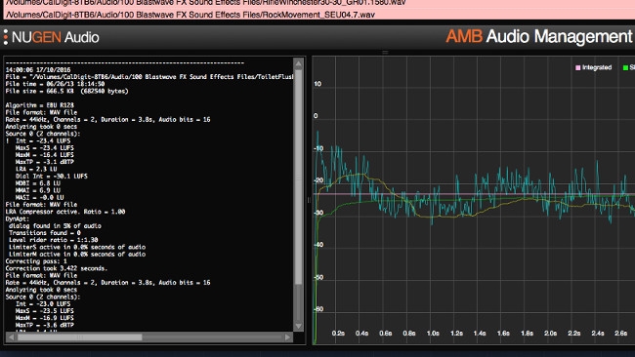The image size is (635, 357).
Task: Click the MaxM = -16.4 LUFS line
Action: tap(45, 155)
